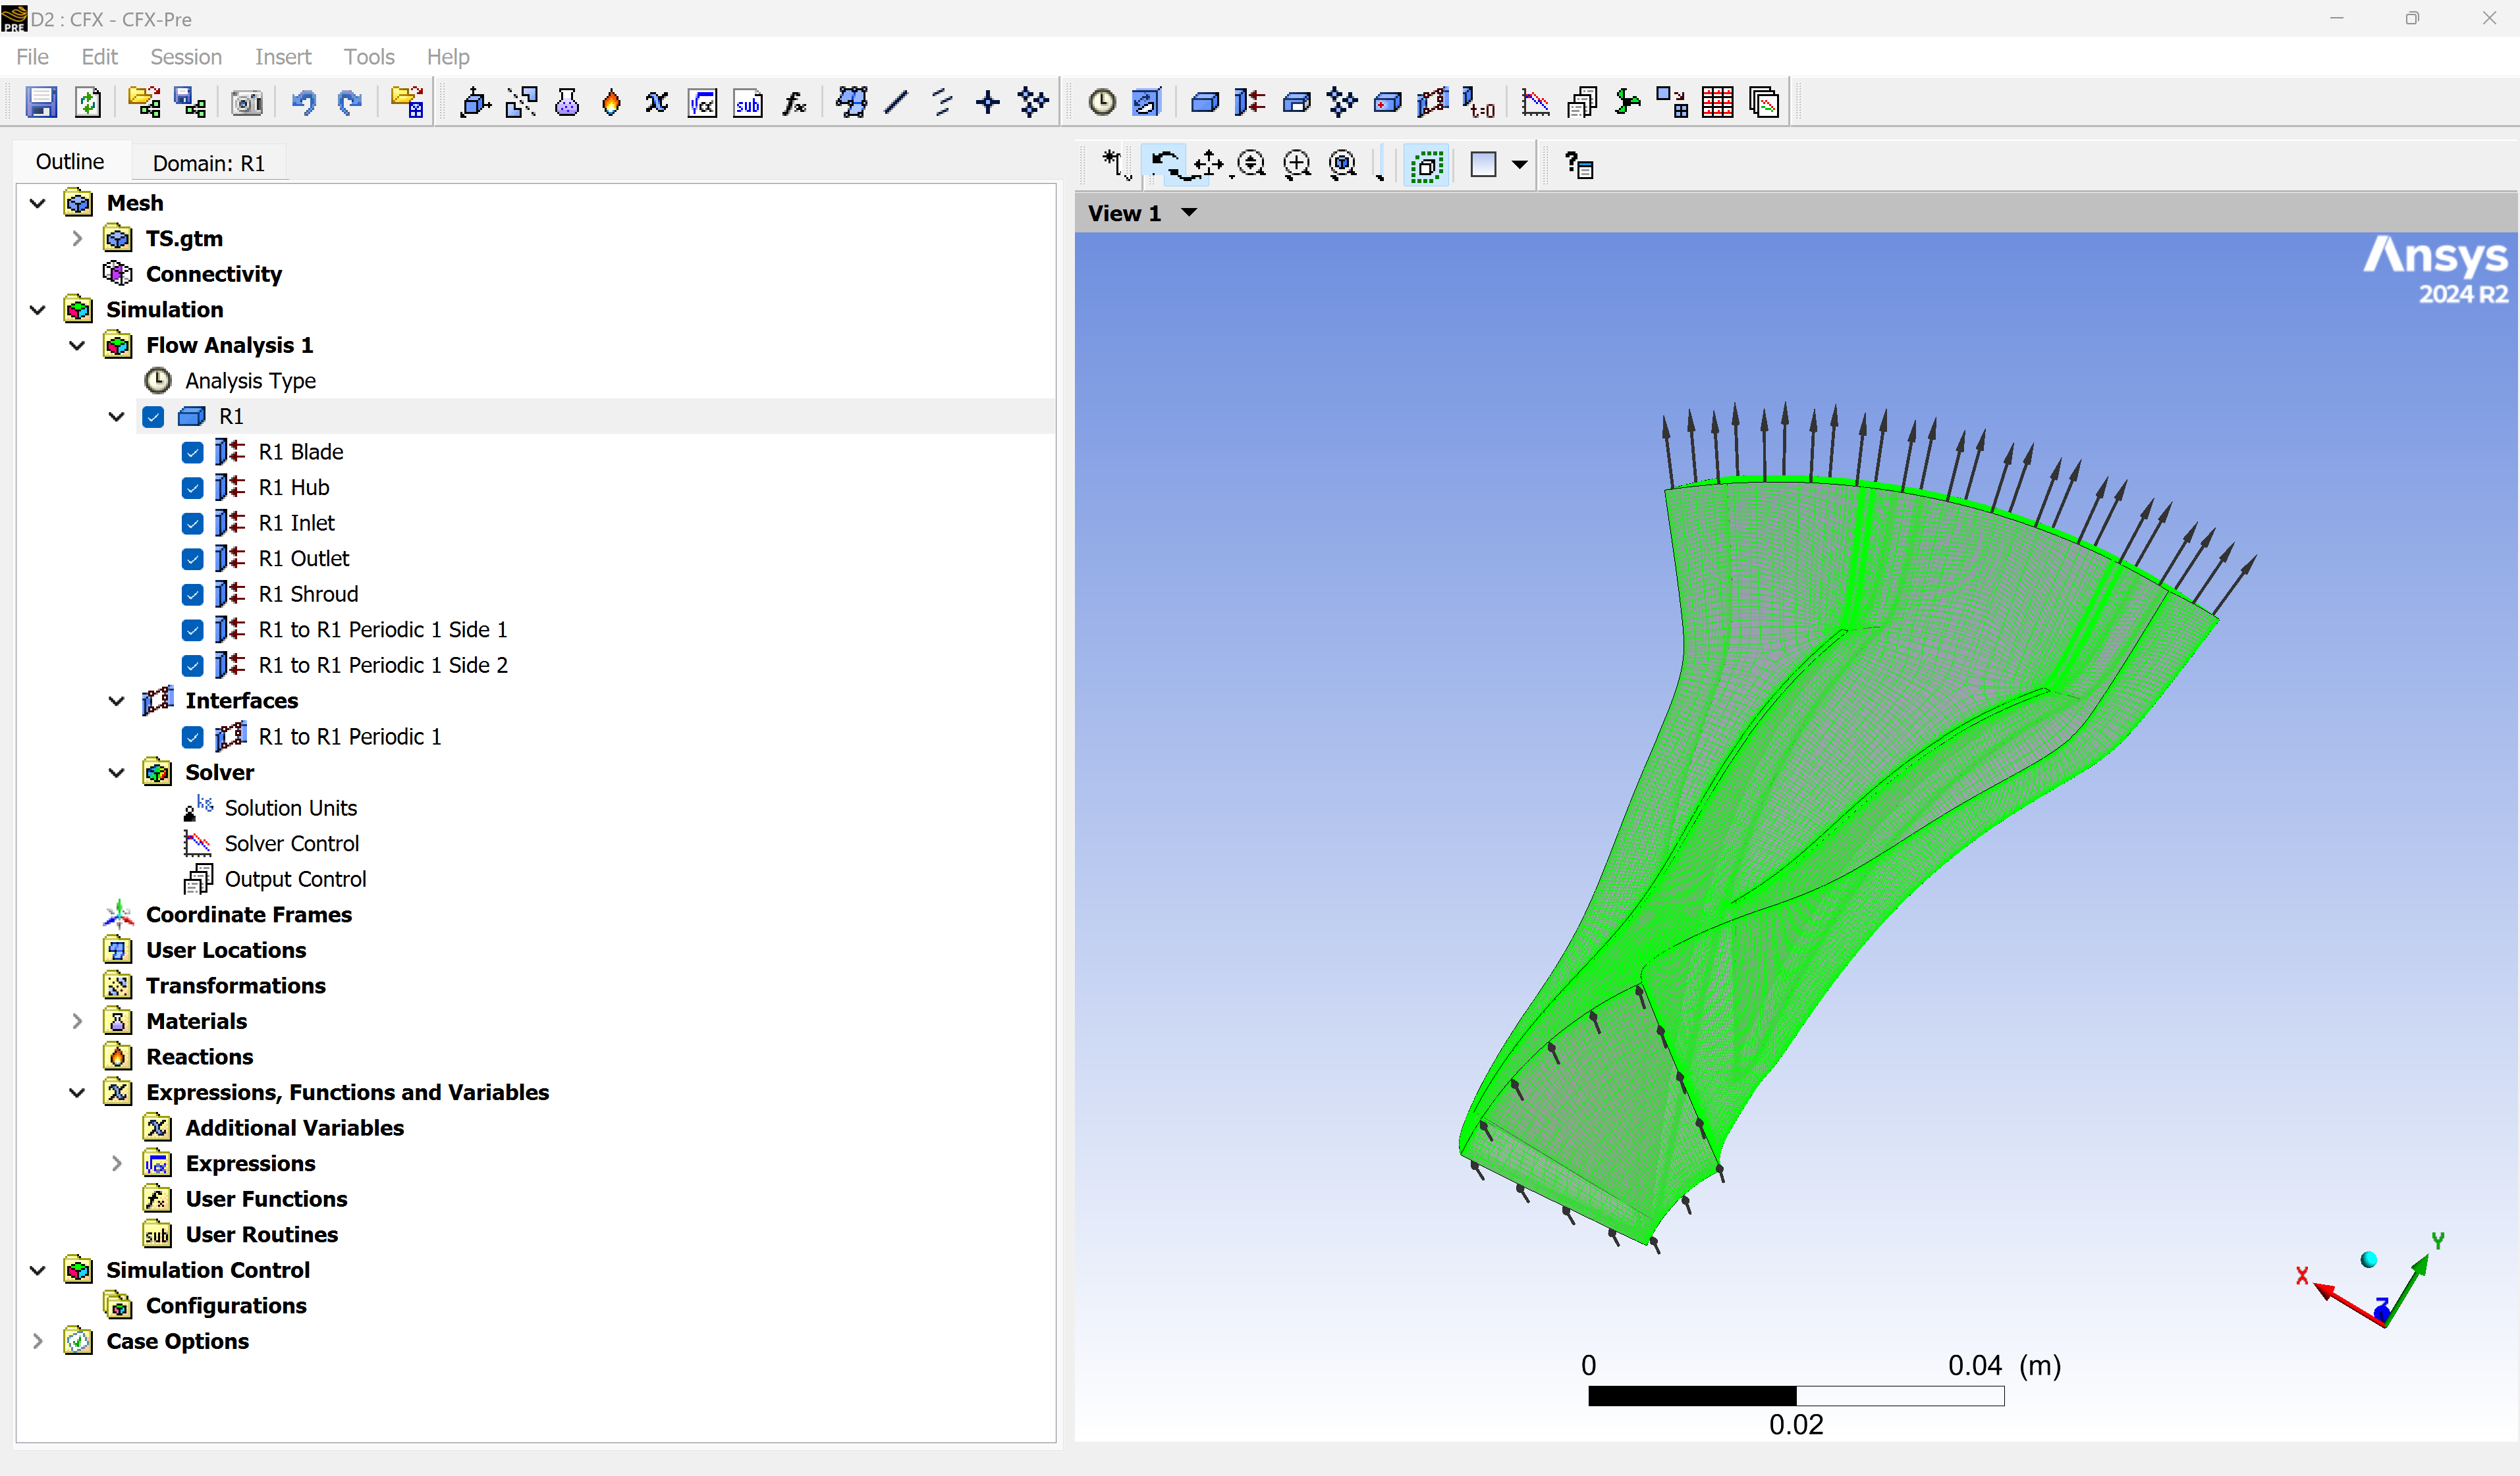This screenshot has height=1476, width=2520.
Task: Select User Locations in the tree
Action: [226, 951]
